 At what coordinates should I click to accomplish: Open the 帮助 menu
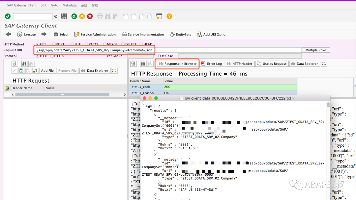coord(95,5)
